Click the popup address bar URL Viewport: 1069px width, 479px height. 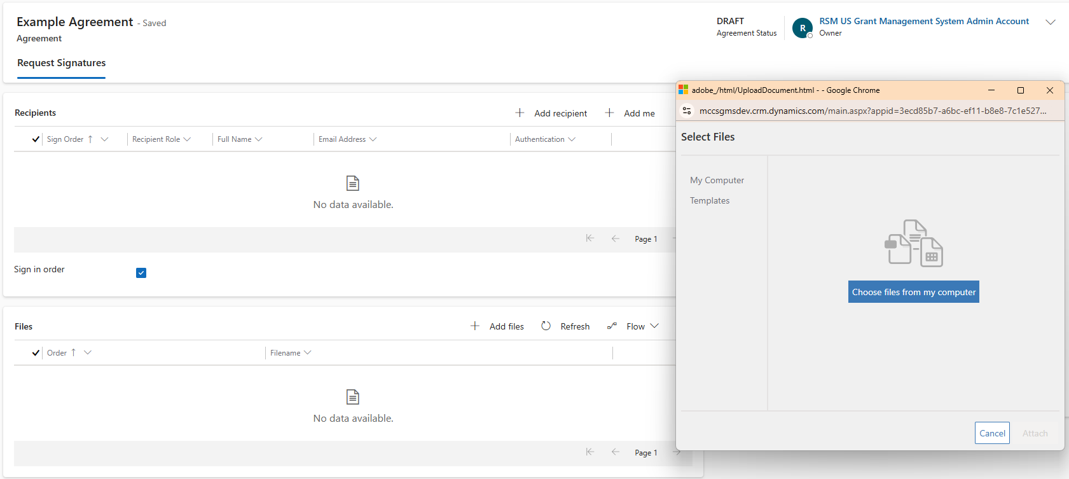(872, 111)
